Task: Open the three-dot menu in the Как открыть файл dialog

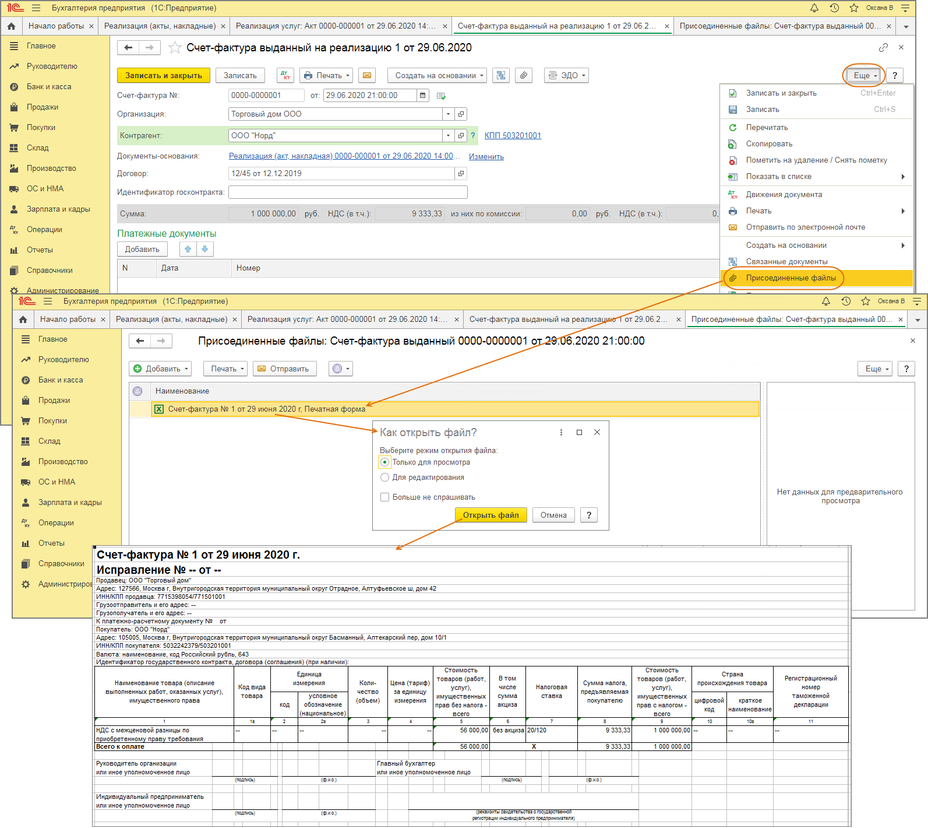Action: pyautogui.click(x=561, y=432)
